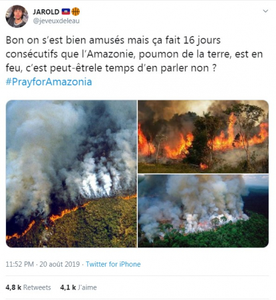Click the basketball emoji next to name
The height and width of the screenshot is (300, 276).
tap(76, 11)
